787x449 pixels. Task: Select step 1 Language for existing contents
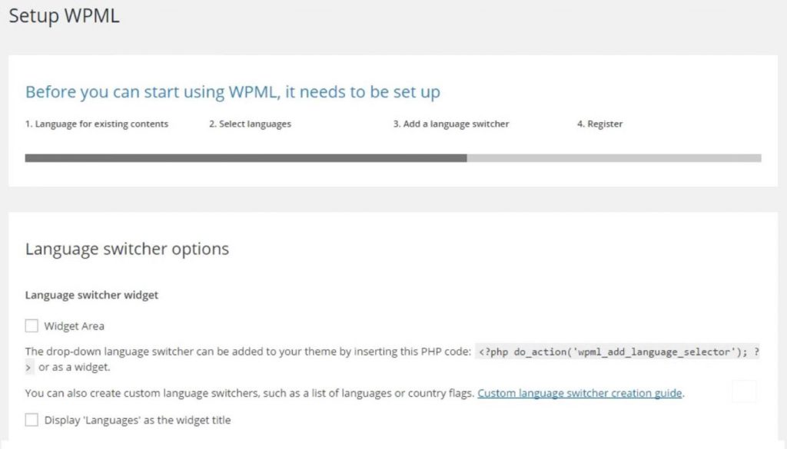click(98, 124)
